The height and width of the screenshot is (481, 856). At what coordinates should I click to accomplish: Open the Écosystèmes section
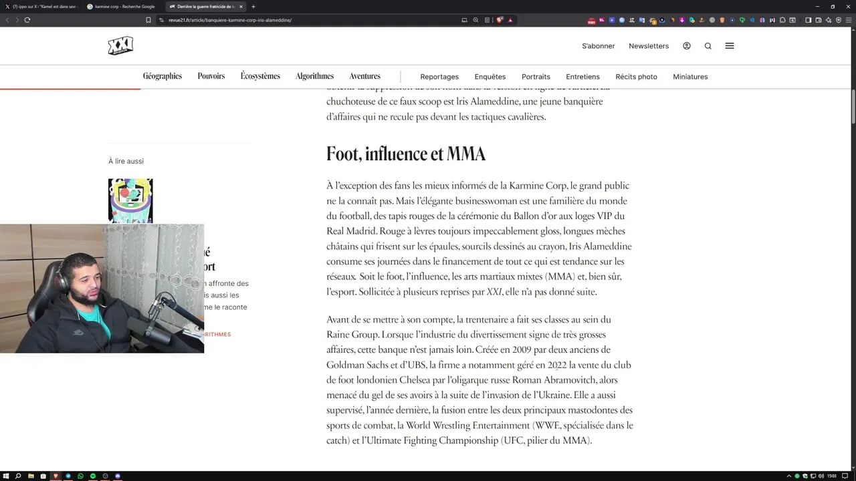[x=260, y=76]
